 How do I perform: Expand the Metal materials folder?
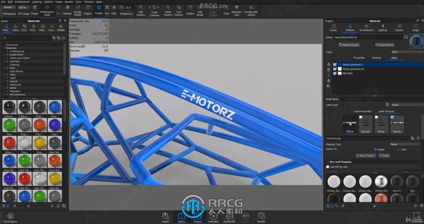point(7,88)
